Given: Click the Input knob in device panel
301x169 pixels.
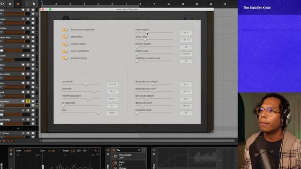Looking at the screenshot, I should (115, 163).
